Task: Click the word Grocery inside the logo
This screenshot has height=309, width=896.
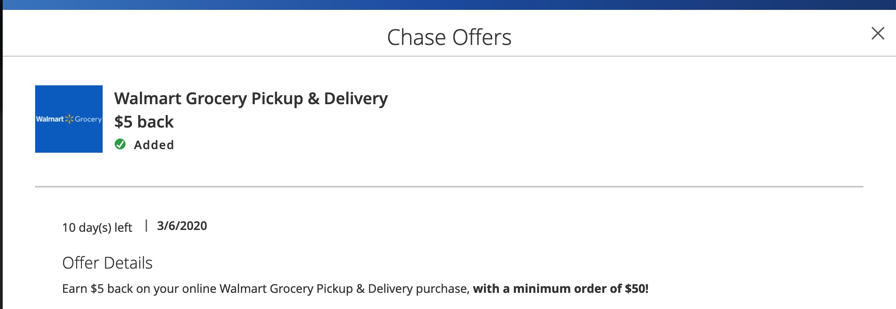Action: 88,119
